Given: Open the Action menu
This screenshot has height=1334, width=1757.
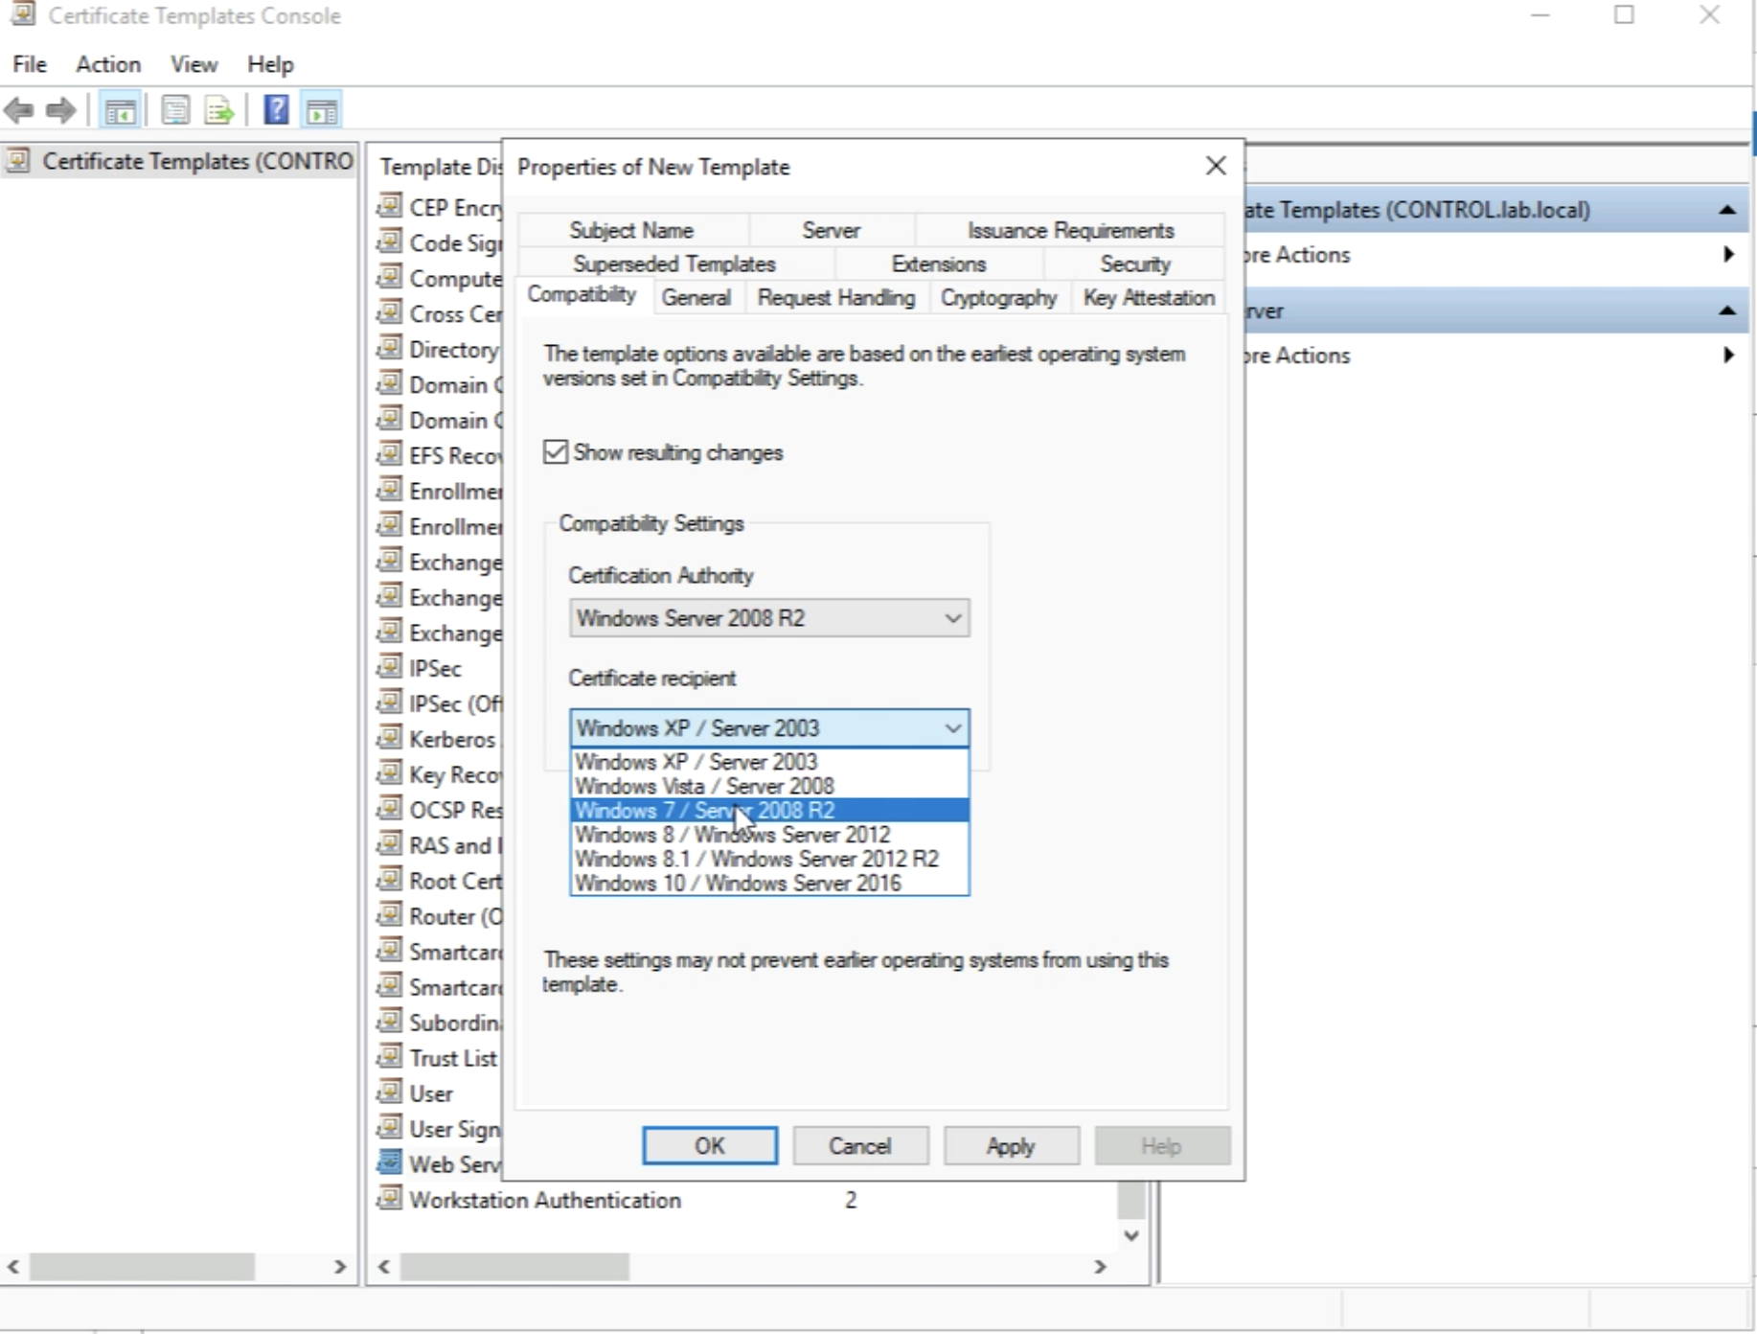Looking at the screenshot, I should [x=108, y=64].
